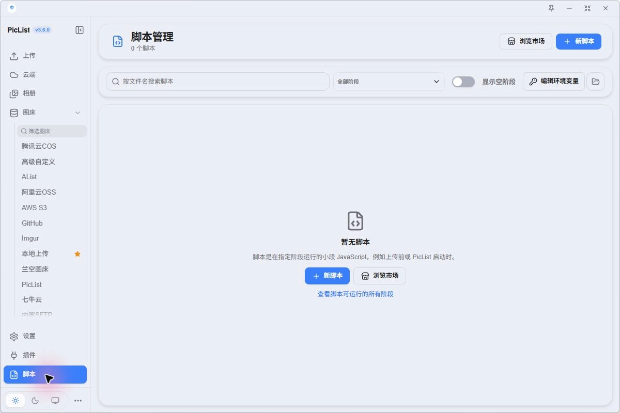Open the 上传 upload page
Viewport: 620px width, 413px height.
coord(45,56)
